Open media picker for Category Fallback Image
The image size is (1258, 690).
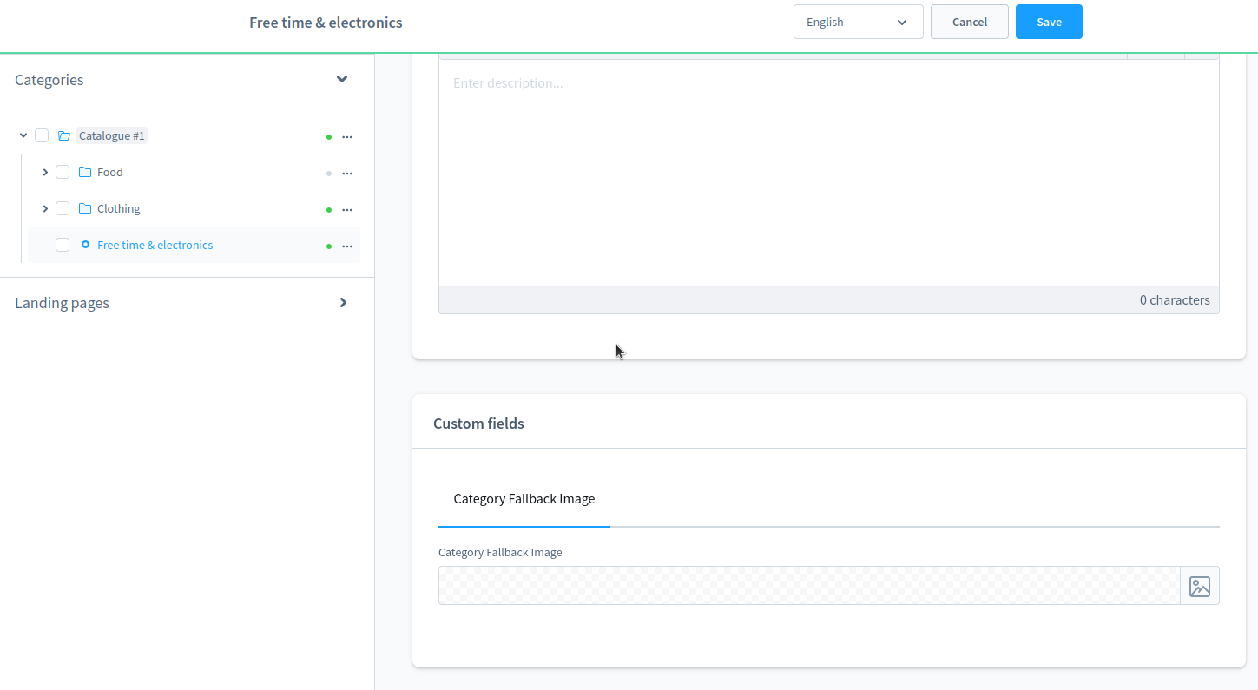point(1200,586)
